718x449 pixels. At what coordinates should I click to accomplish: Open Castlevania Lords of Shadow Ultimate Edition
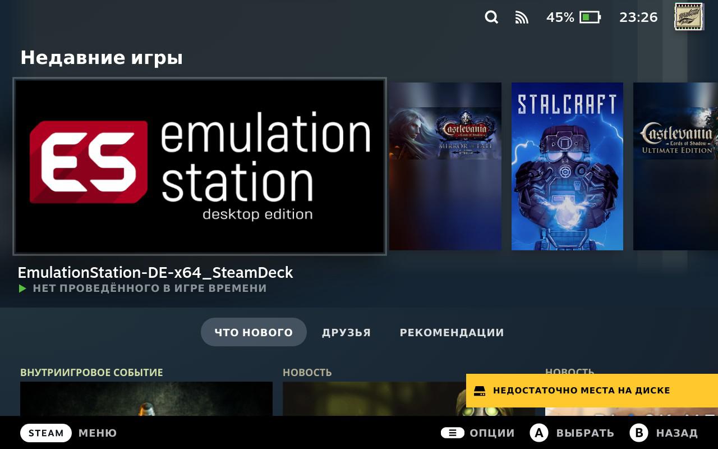[675, 166]
